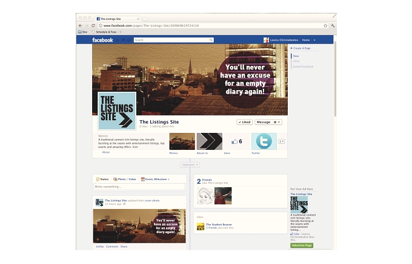The width and height of the screenshot is (412, 264).
Task: Select the Photo / Video tab
Action: pos(125,179)
